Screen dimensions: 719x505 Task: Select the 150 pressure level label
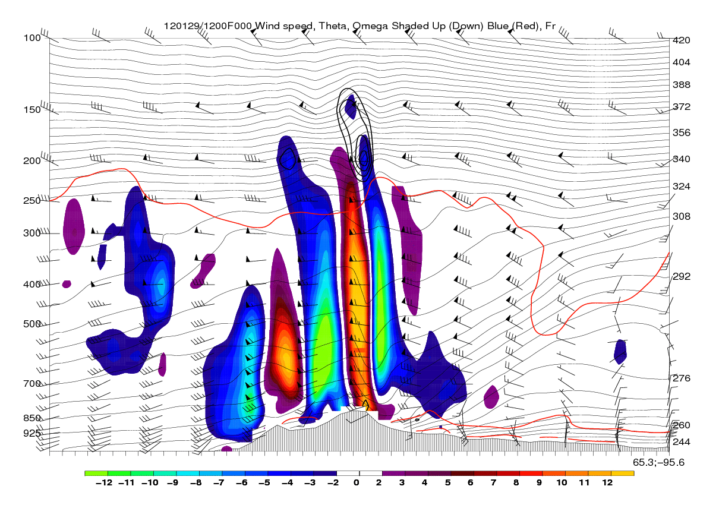point(32,110)
